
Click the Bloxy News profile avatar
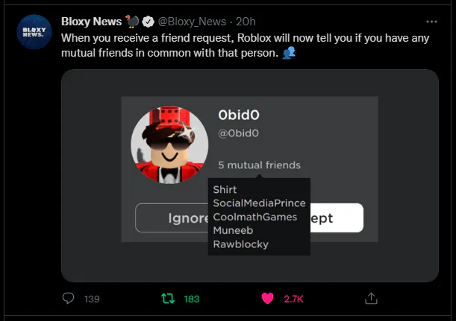(34, 32)
